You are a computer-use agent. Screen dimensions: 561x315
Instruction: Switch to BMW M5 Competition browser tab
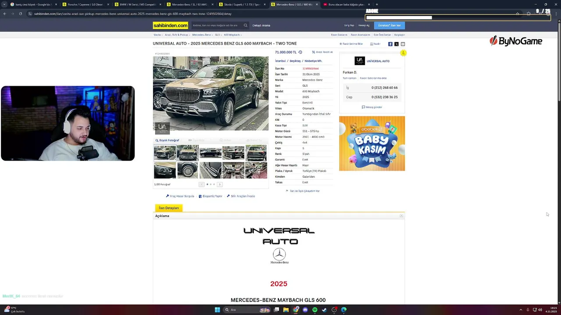pyautogui.click(x=137, y=4)
